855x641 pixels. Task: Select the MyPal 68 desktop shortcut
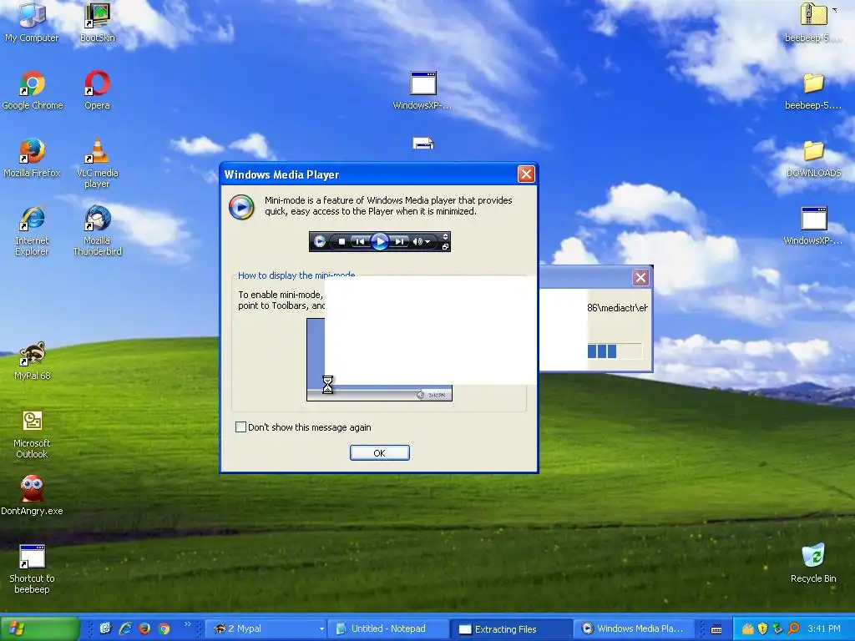pos(33,361)
